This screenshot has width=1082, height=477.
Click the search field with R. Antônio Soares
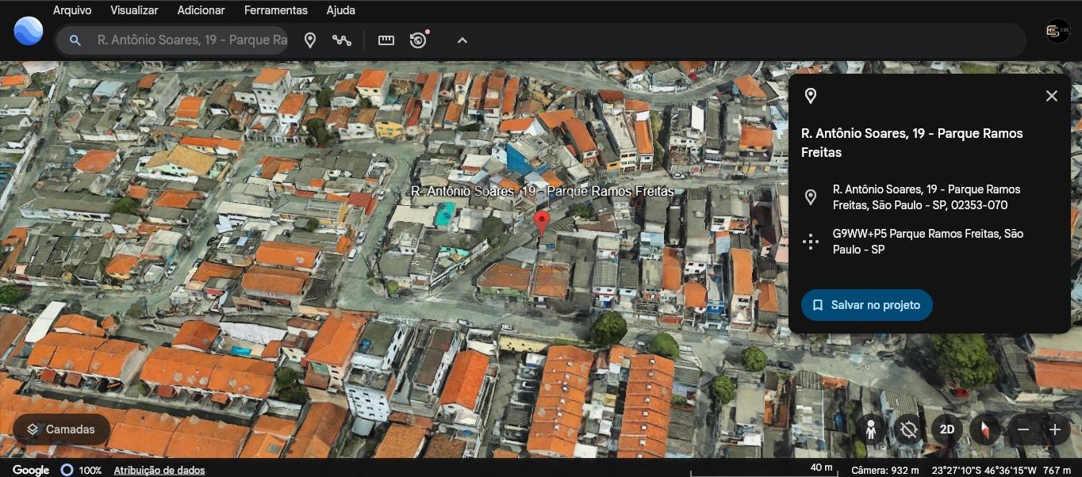coord(190,40)
